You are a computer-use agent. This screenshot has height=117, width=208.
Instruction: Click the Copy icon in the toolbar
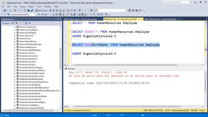[71, 10]
